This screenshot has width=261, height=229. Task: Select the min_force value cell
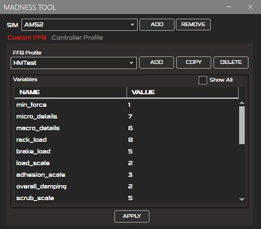(x=182, y=105)
